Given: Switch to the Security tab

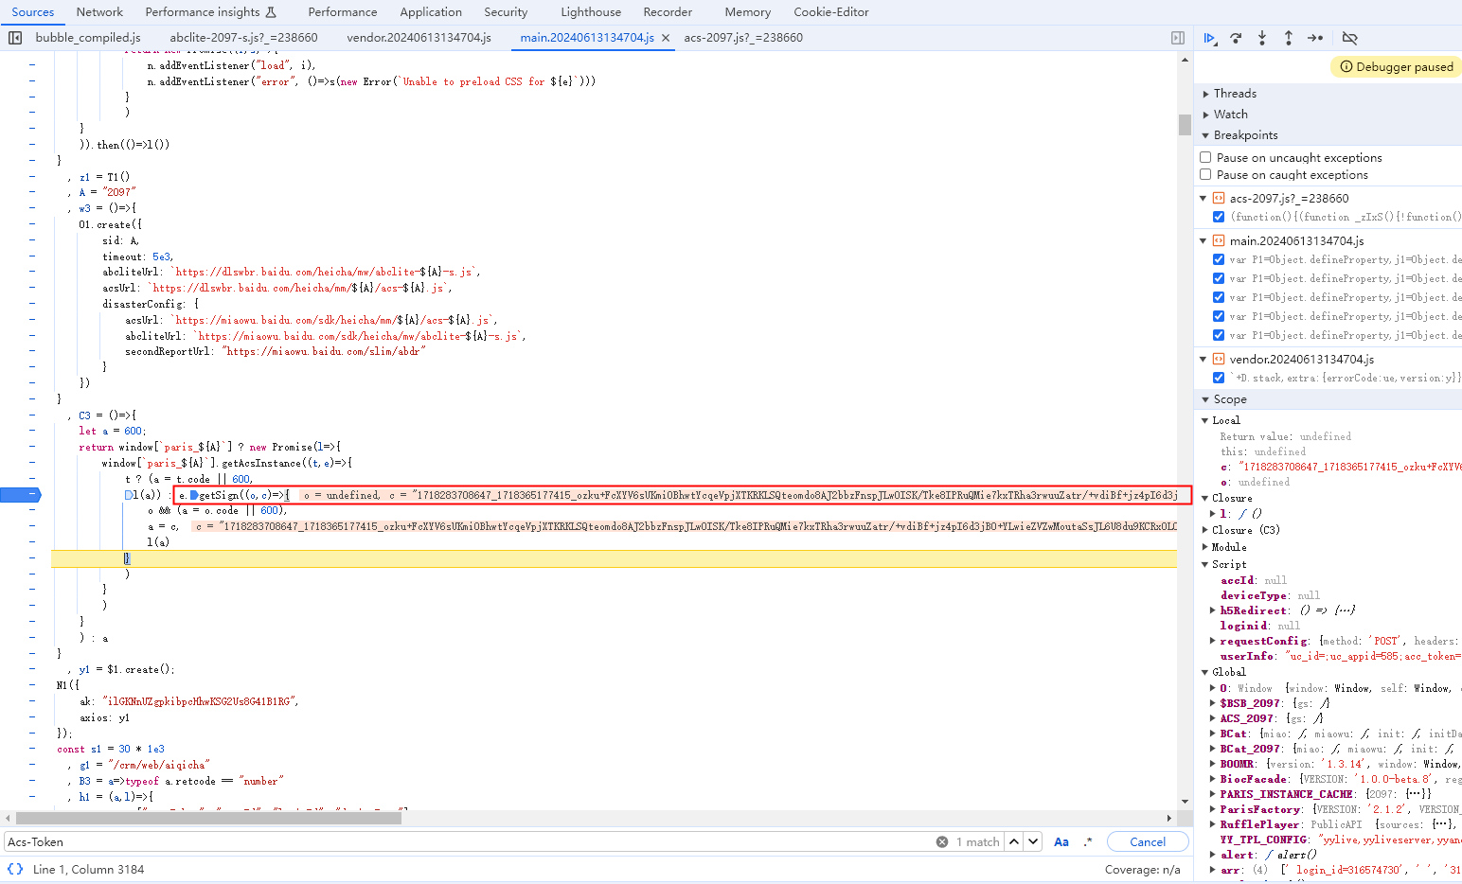Looking at the screenshot, I should click(506, 12).
